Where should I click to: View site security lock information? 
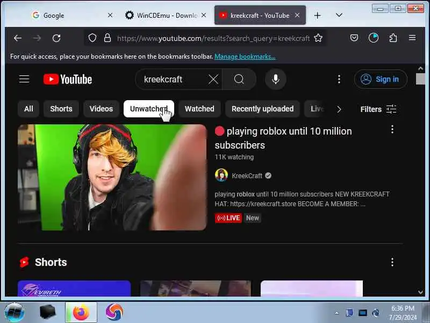(107, 38)
